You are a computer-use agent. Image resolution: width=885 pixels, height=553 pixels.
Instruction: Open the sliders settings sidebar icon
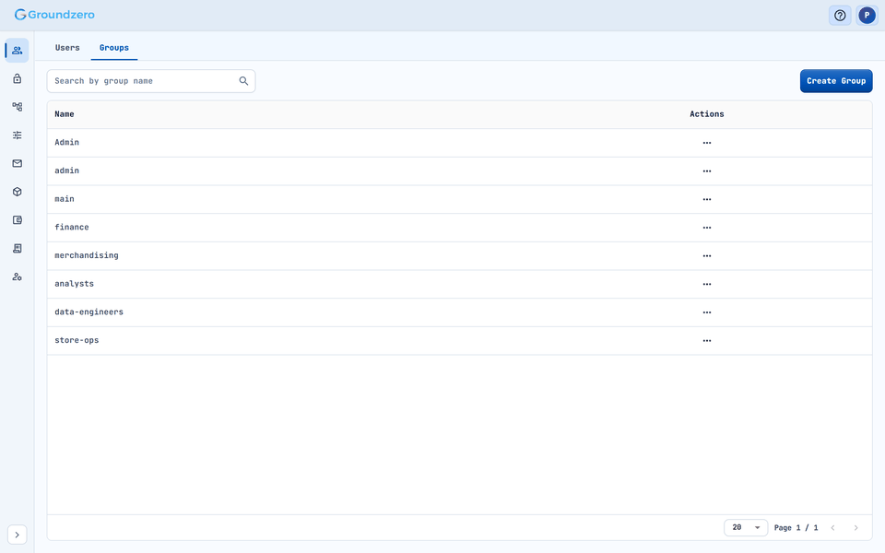[17, 135]
